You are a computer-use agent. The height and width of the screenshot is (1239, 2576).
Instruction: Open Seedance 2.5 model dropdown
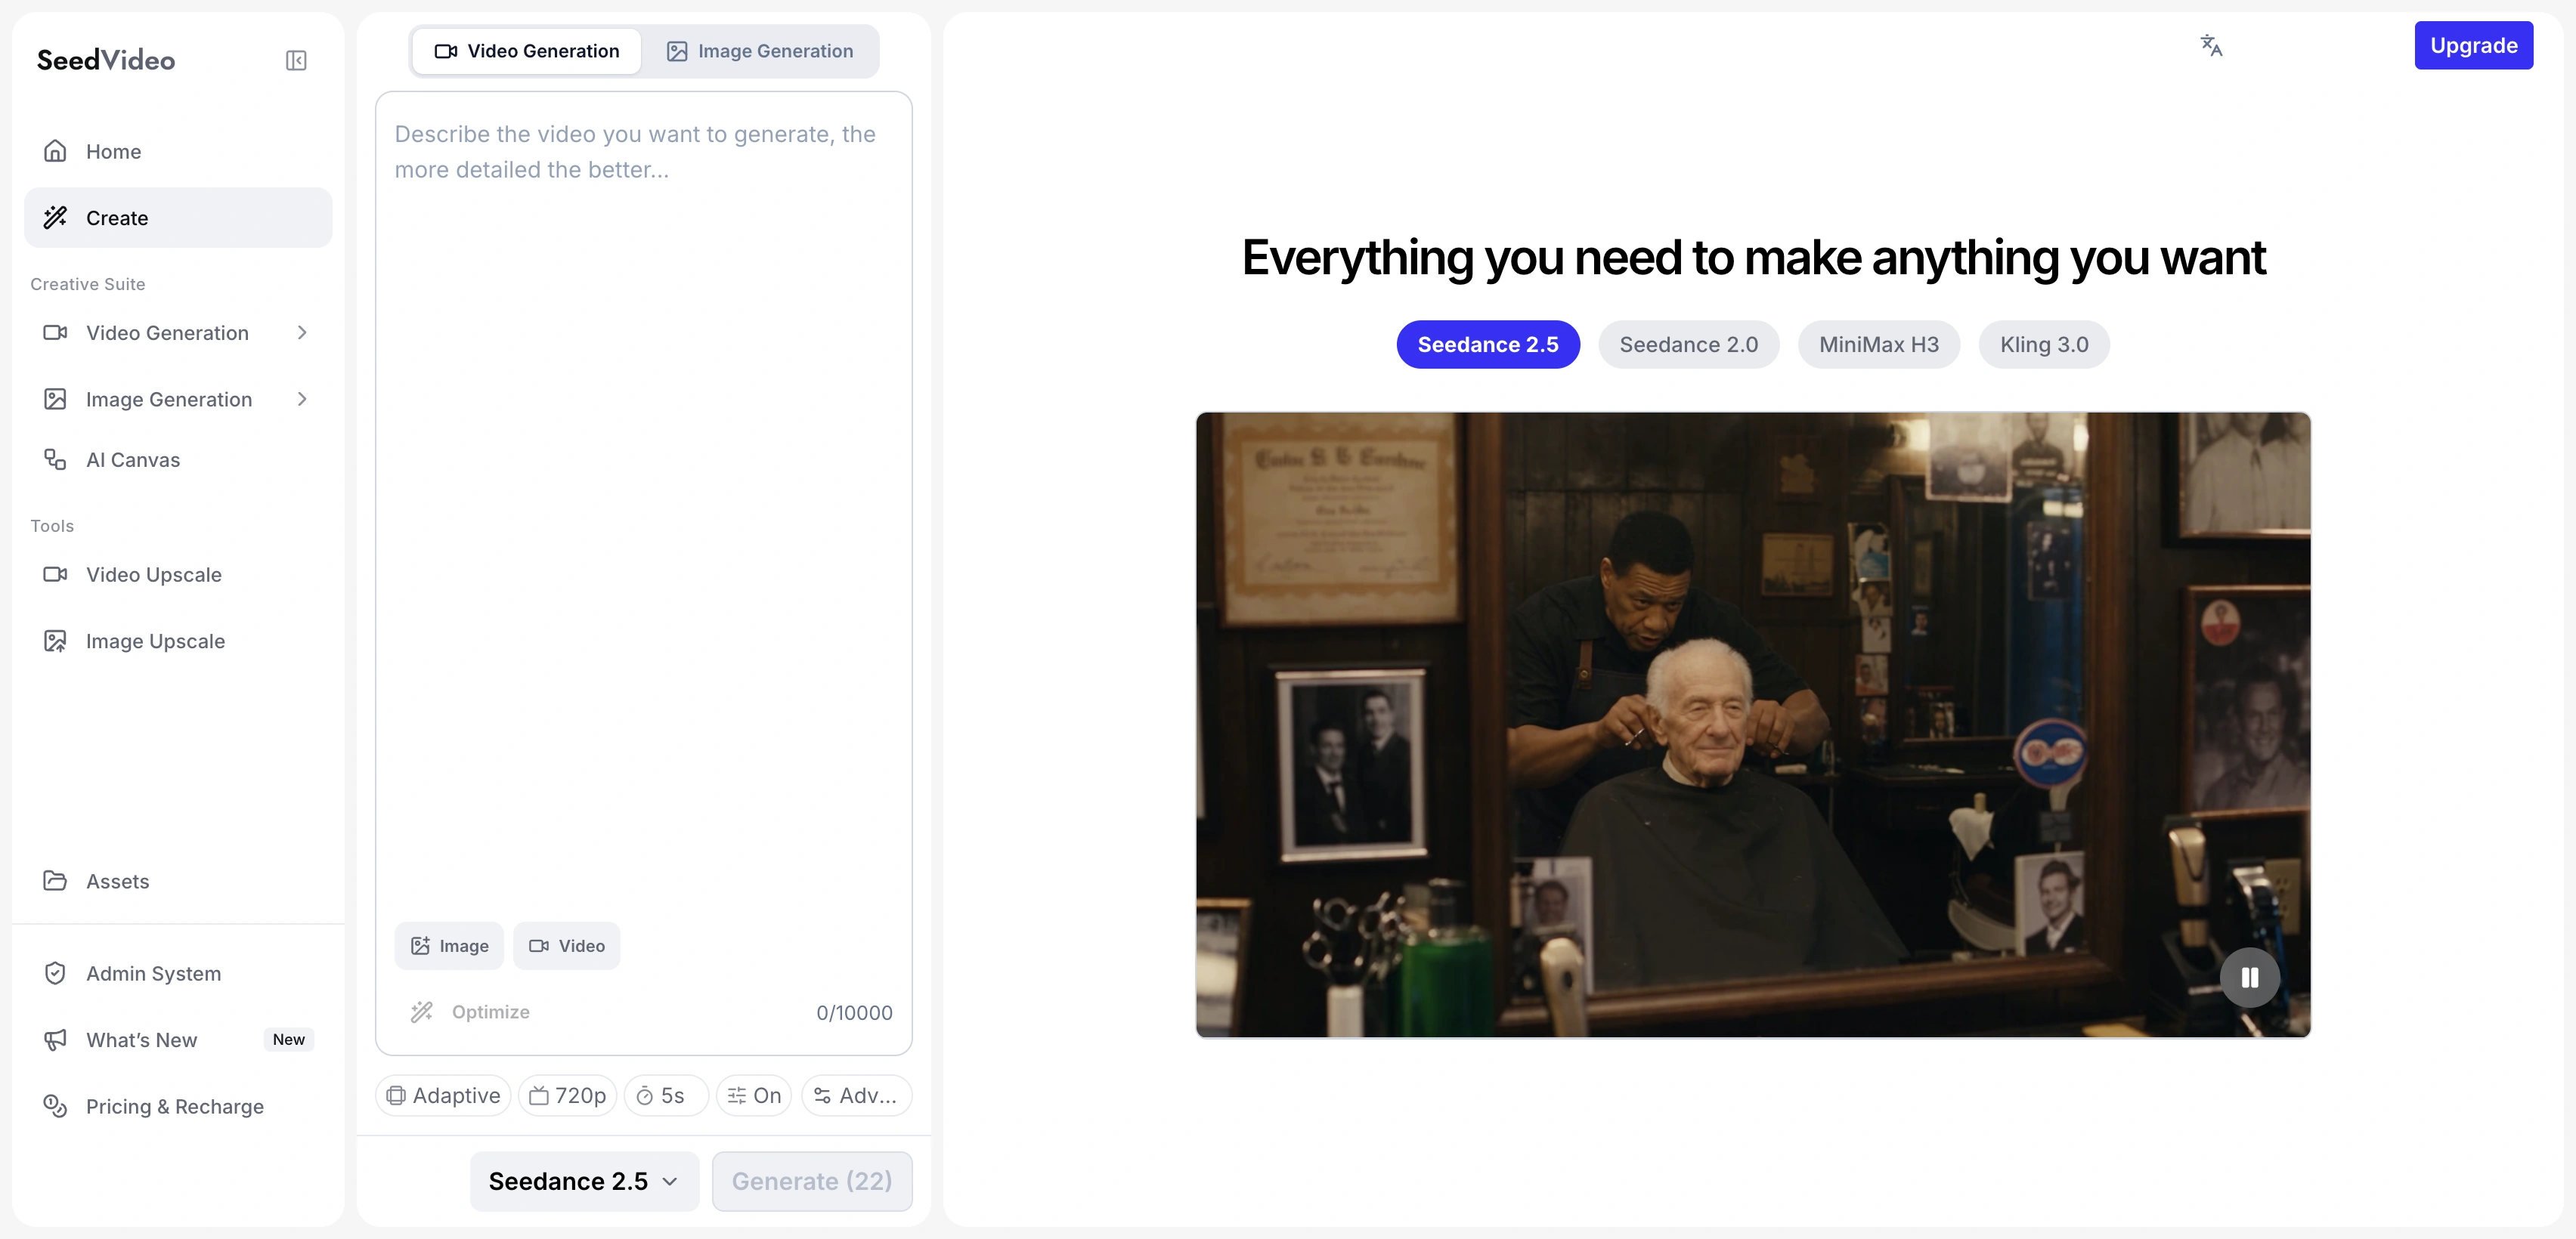584,1182
